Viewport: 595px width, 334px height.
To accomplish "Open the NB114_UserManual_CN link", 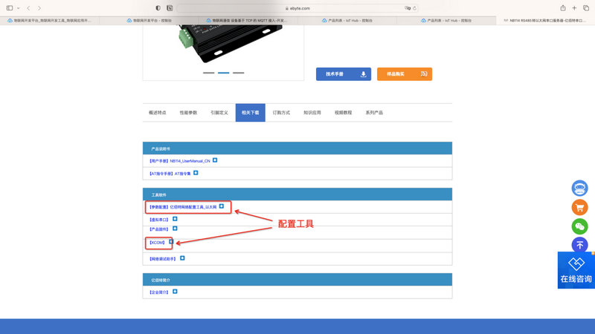I will point(179,161).
